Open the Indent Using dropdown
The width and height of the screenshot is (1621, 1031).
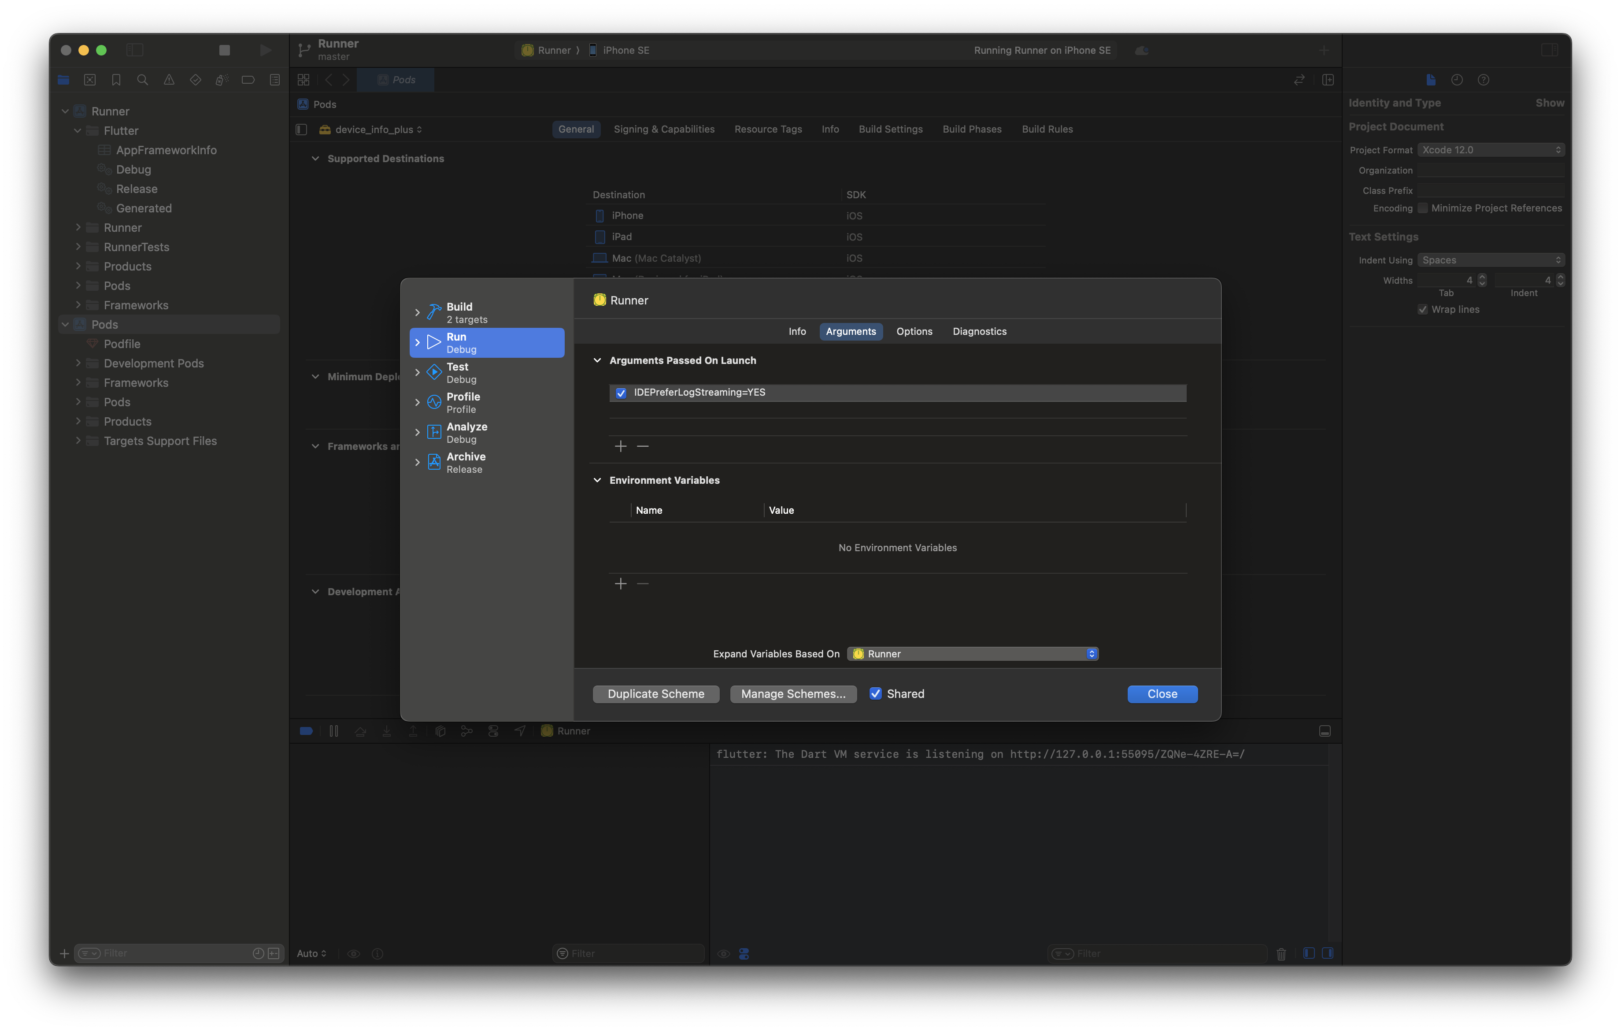pyautogui.click(x=1491, y=260)
